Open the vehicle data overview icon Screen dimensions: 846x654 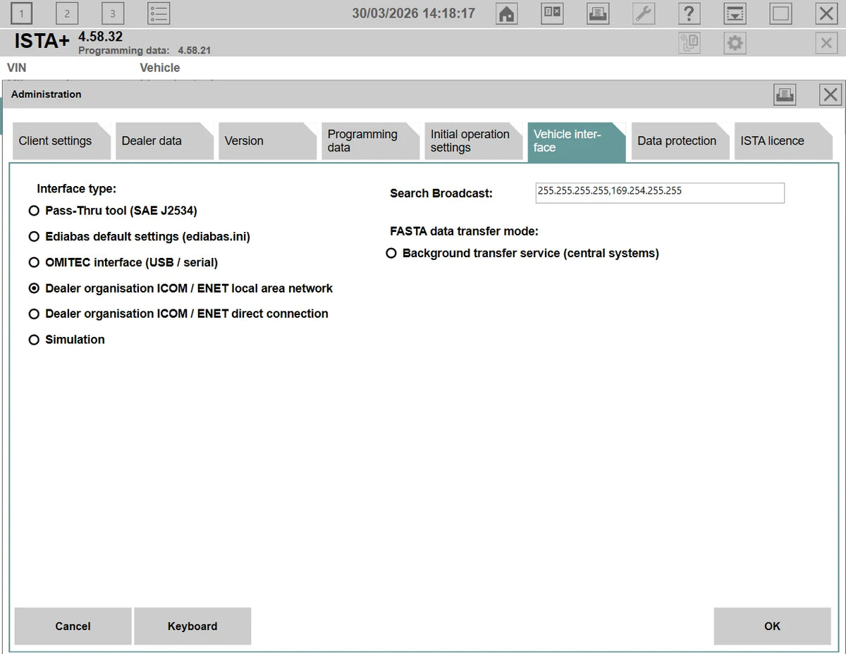pyautogui.click(x=552, y=13)
